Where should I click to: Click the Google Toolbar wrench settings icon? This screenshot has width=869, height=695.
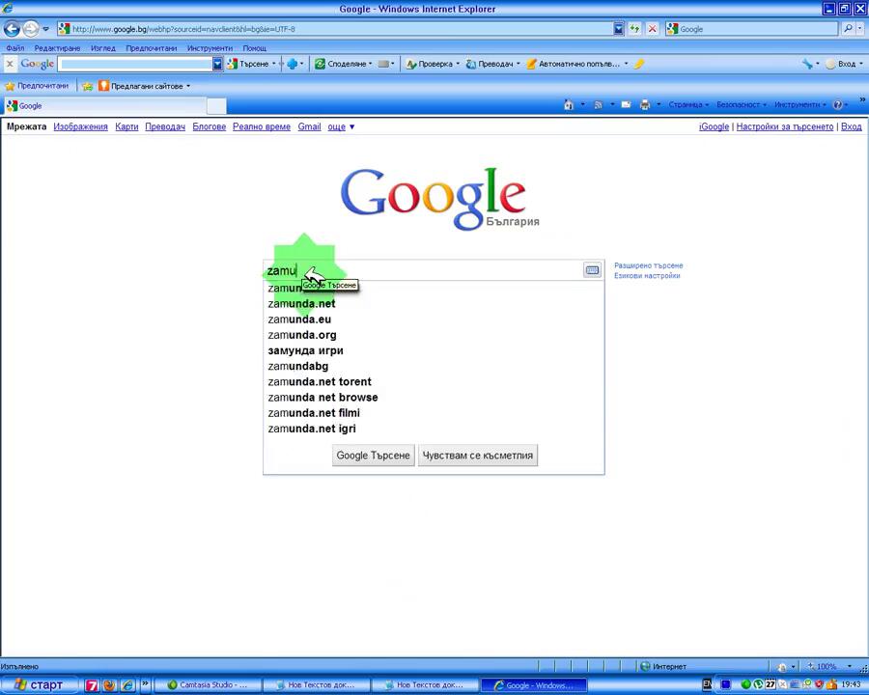pos(807,64)
